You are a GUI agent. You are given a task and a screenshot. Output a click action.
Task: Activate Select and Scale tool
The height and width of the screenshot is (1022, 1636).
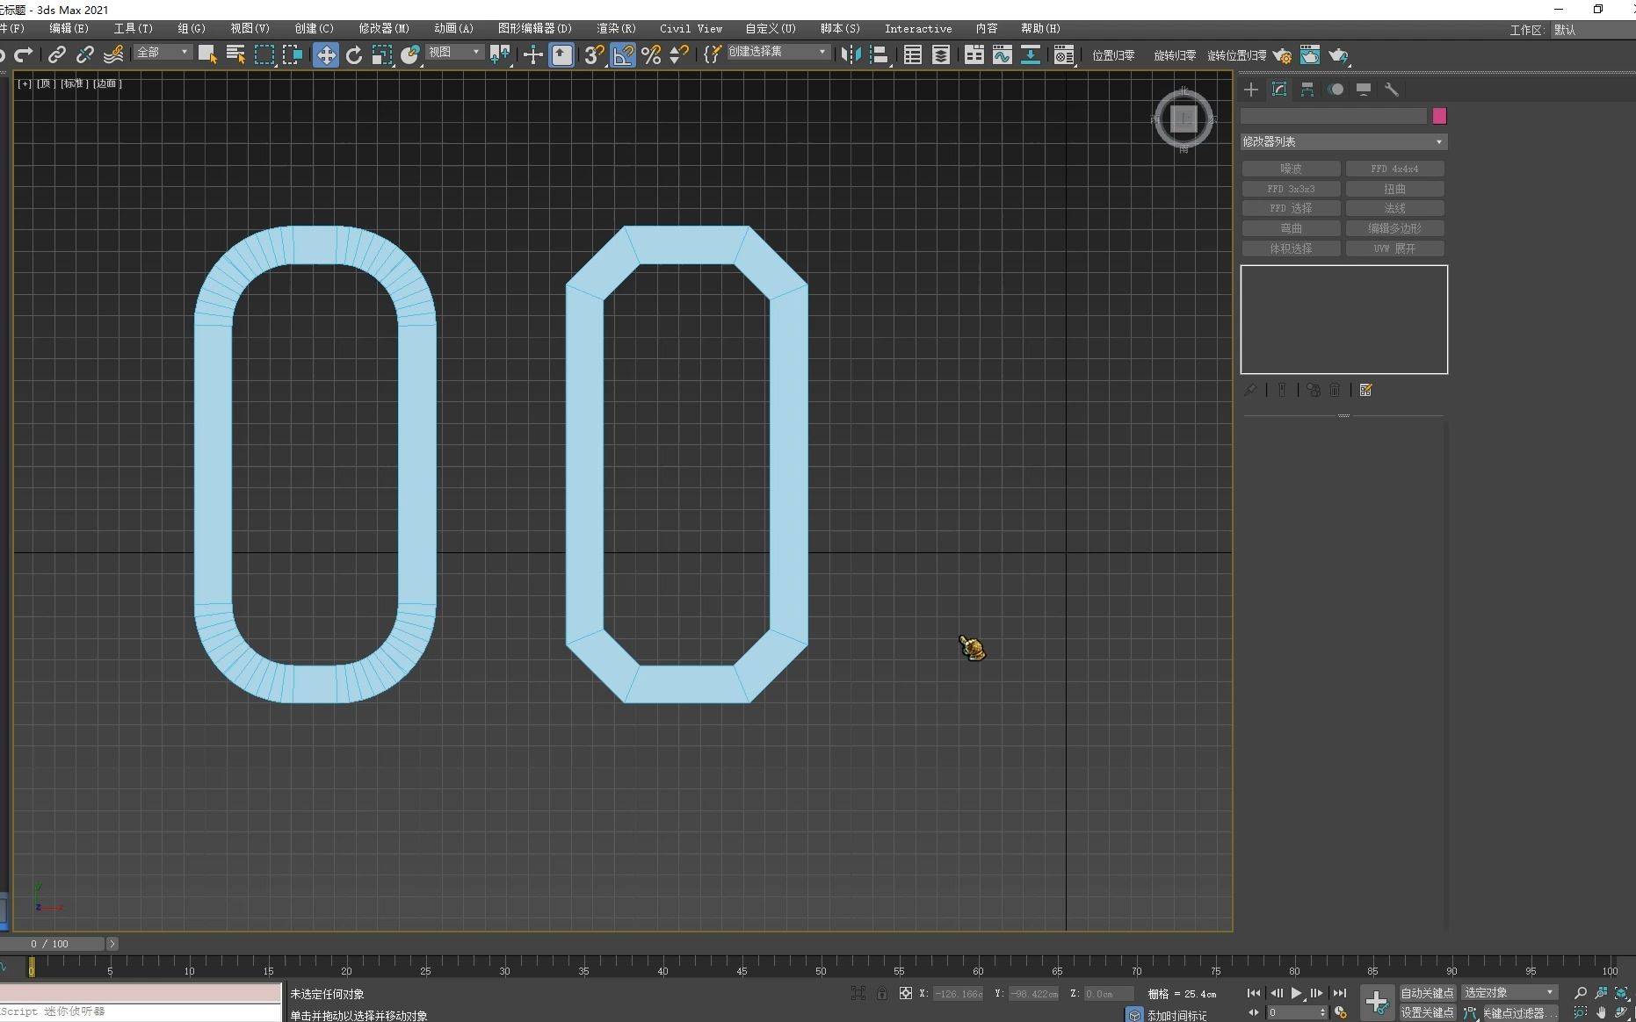tap(382, 54)
